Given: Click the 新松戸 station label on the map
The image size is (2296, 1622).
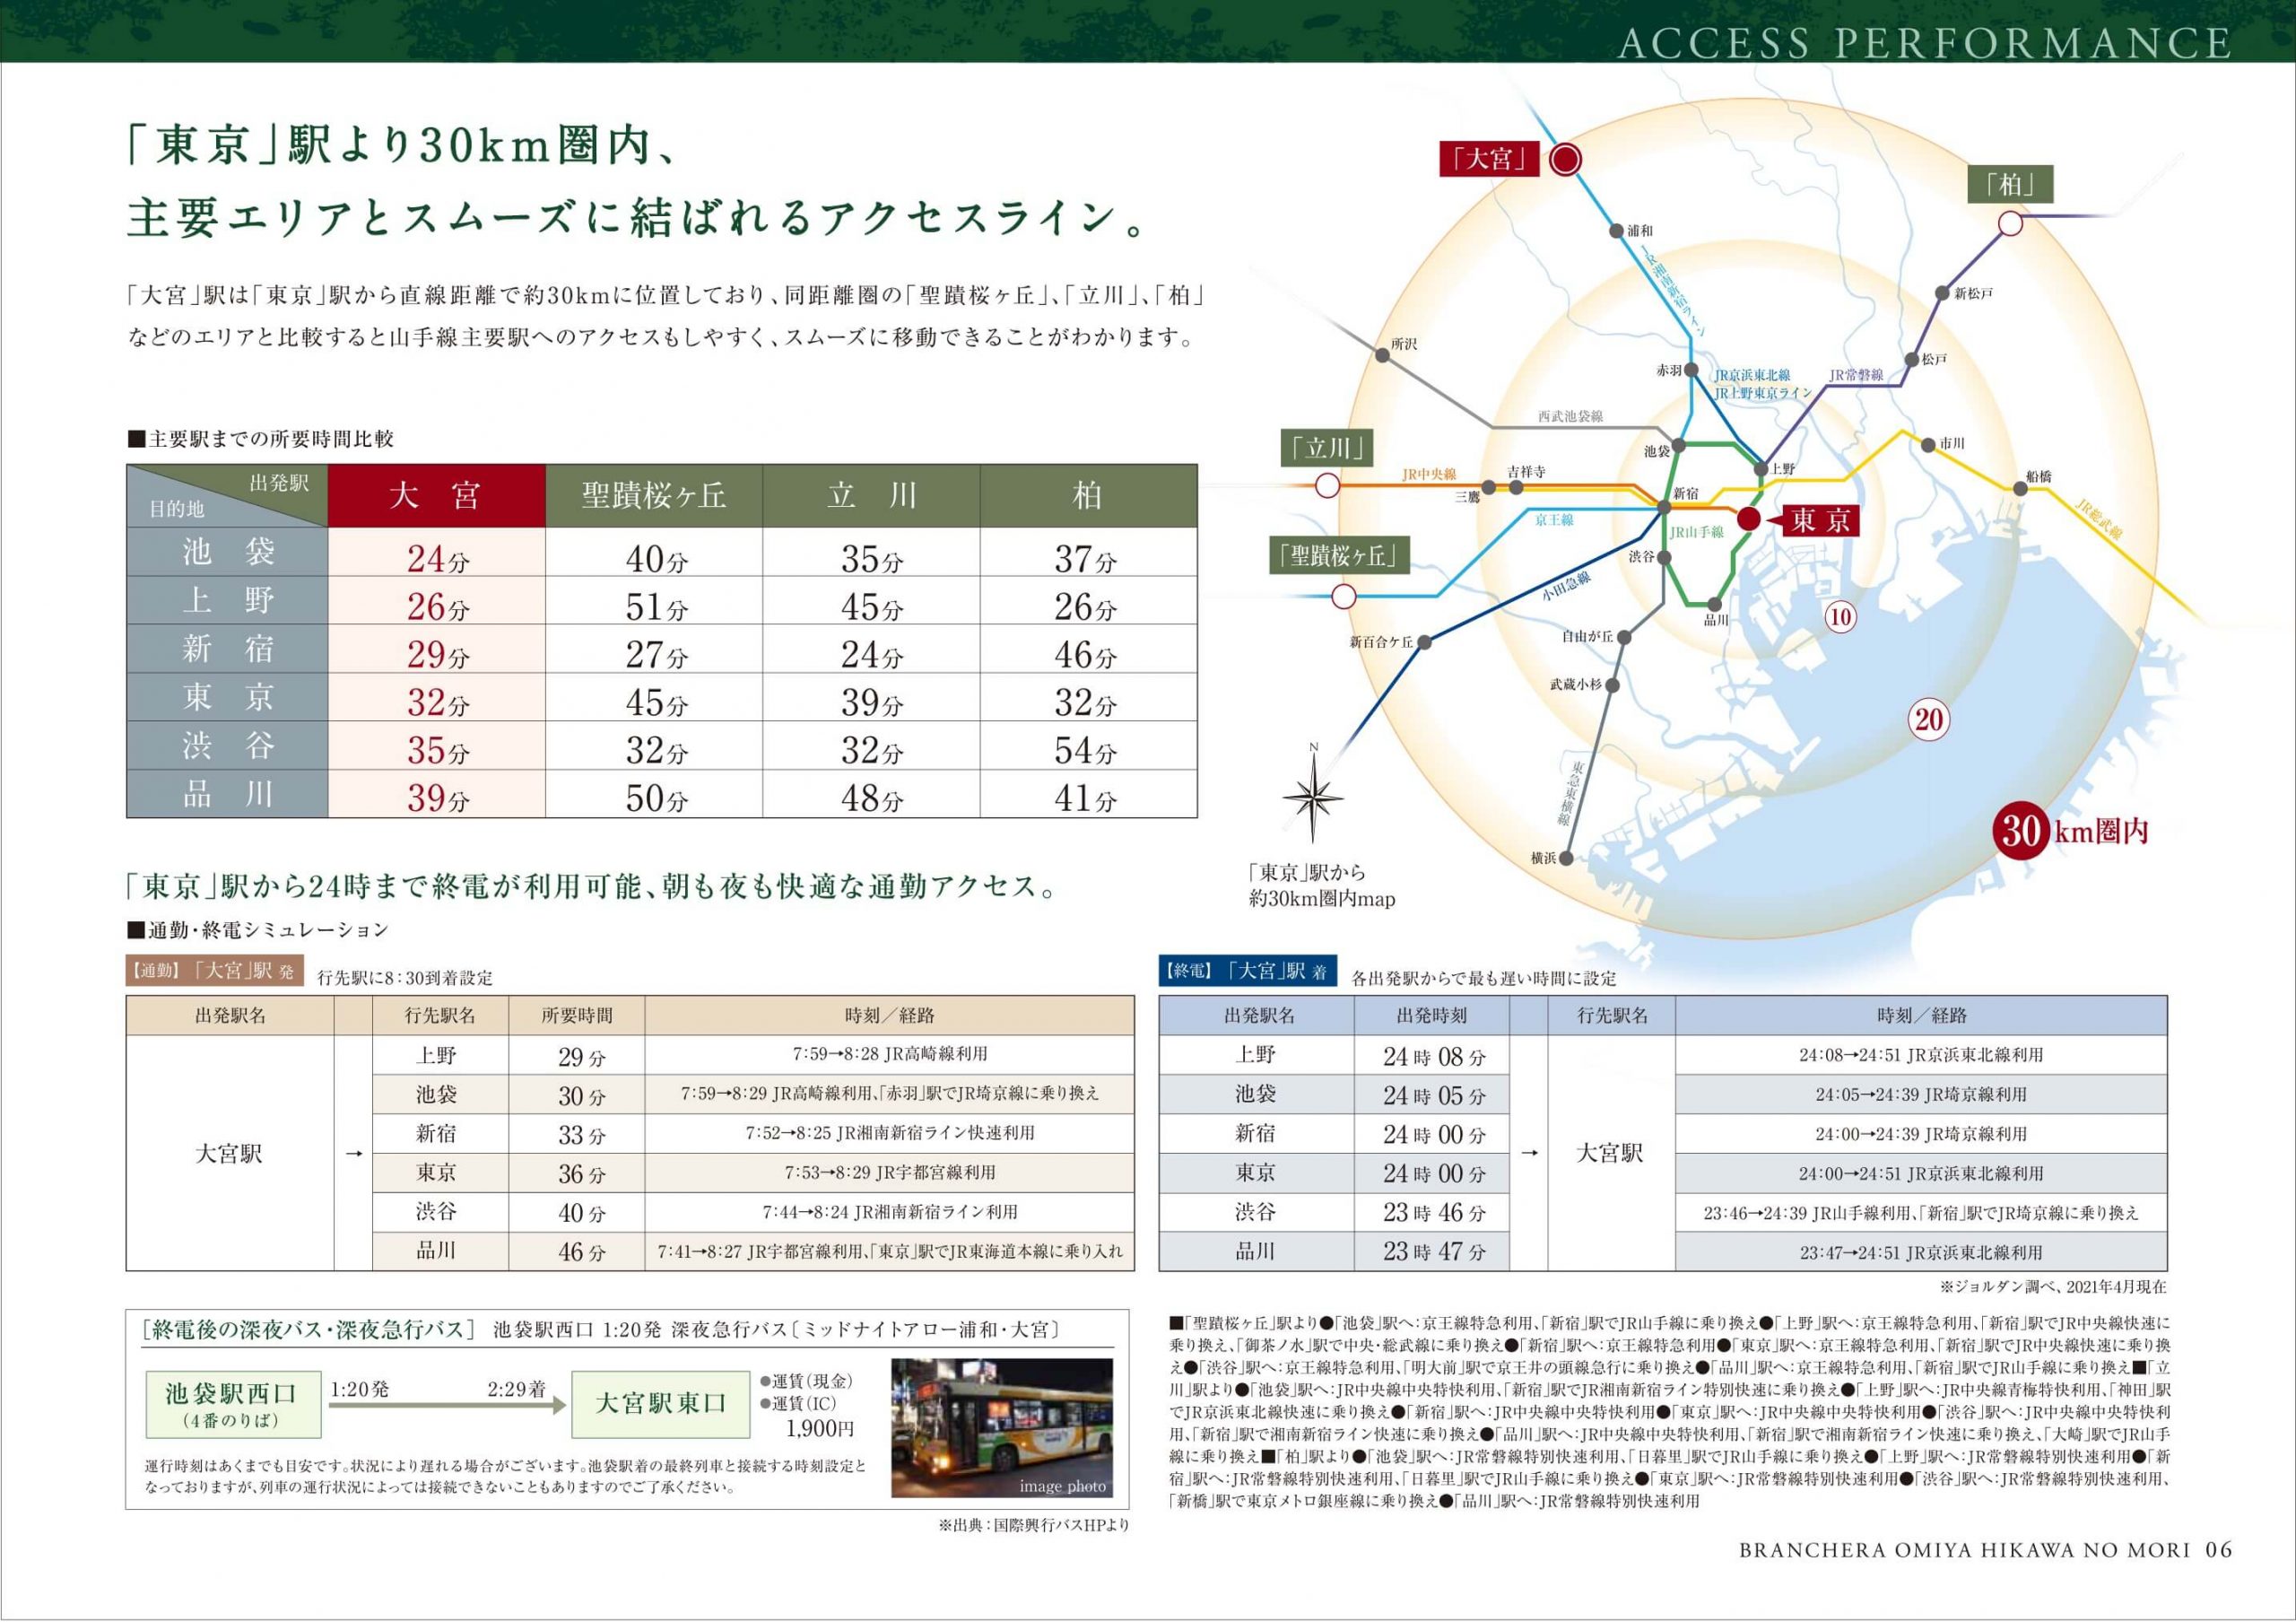Looking at the screenshot, I should tap(1974, 293).
